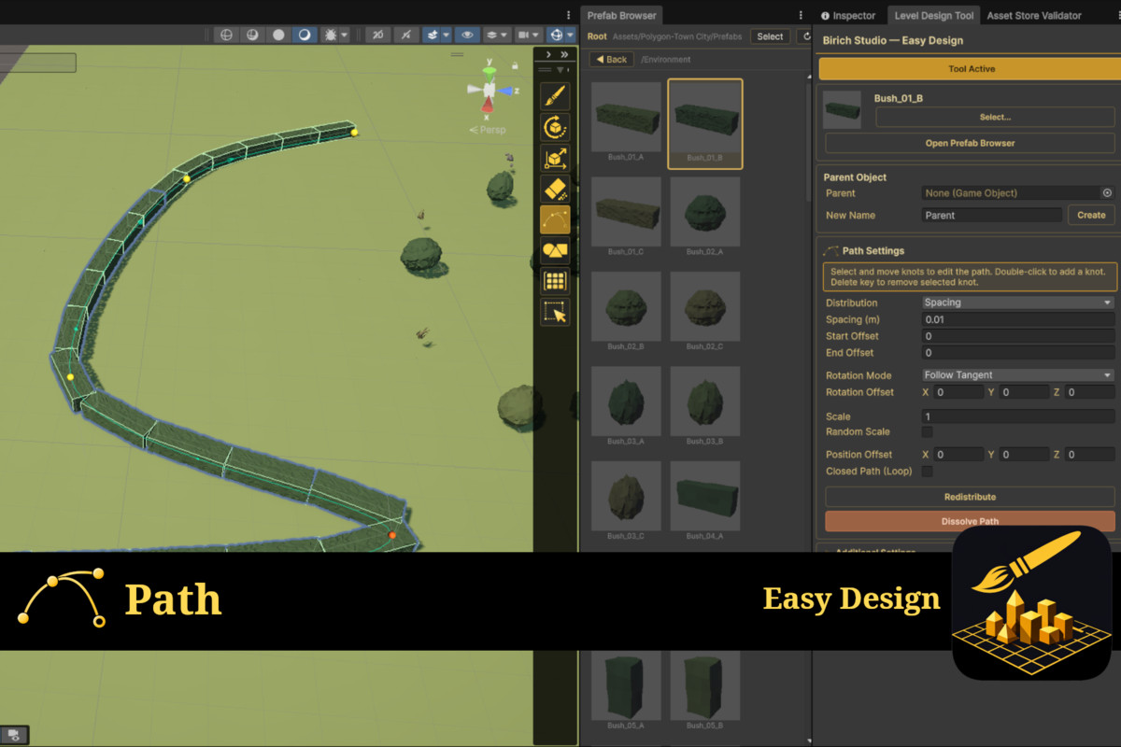Open the scene effects dropdown arrow

tap(447, 35)
